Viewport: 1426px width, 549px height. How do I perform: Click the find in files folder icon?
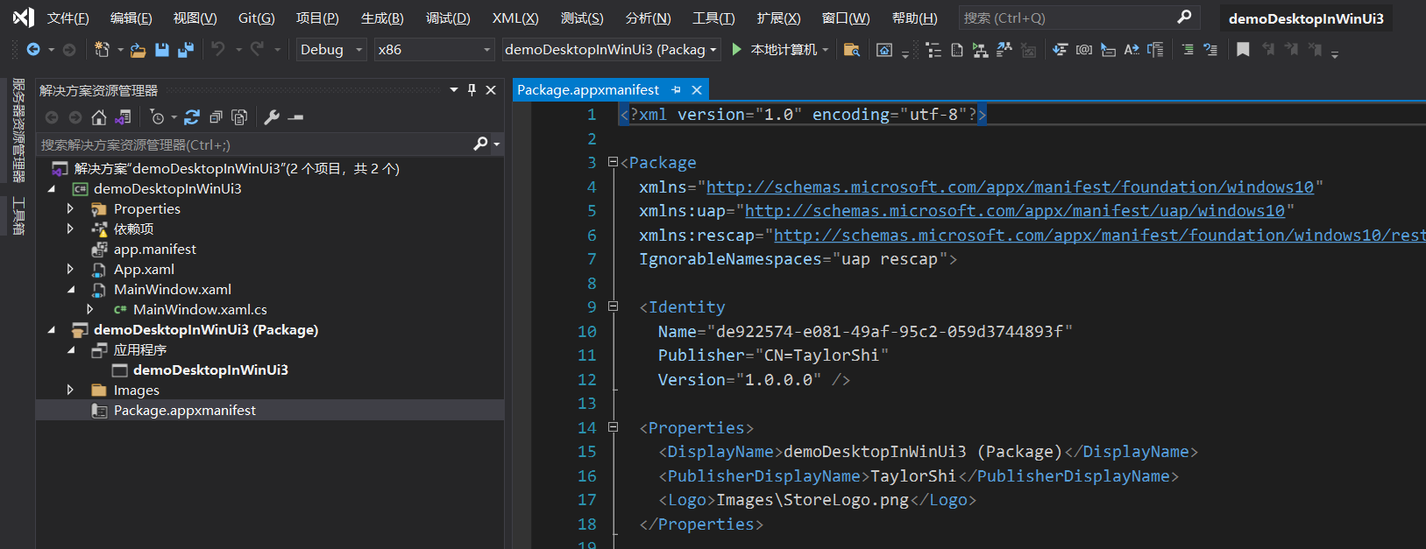pos(851,50)
